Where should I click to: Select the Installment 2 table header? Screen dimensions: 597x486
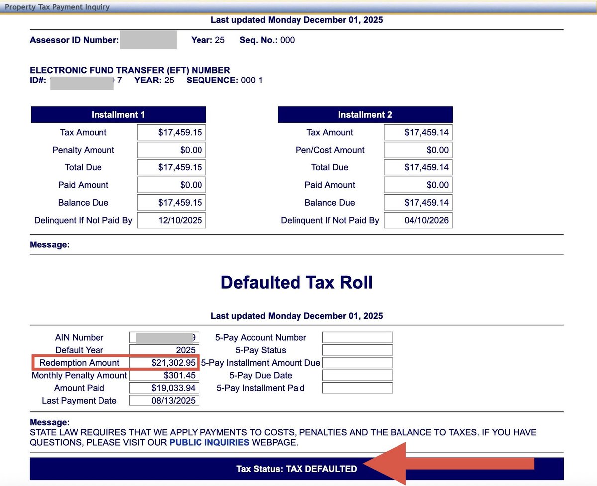pos(365,114)
